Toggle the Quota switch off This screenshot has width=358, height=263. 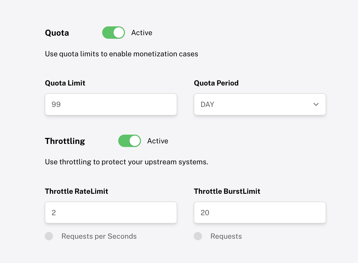(113, 33)
